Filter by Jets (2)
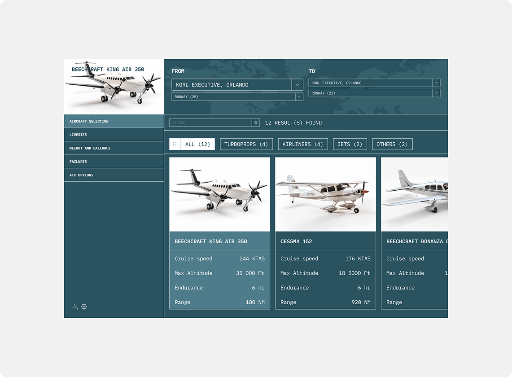Viewport: 512px width, 377px height. click(x=350, y=144)
